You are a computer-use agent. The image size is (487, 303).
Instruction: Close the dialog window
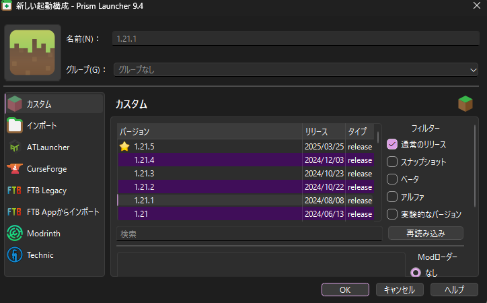coord(477,5)
